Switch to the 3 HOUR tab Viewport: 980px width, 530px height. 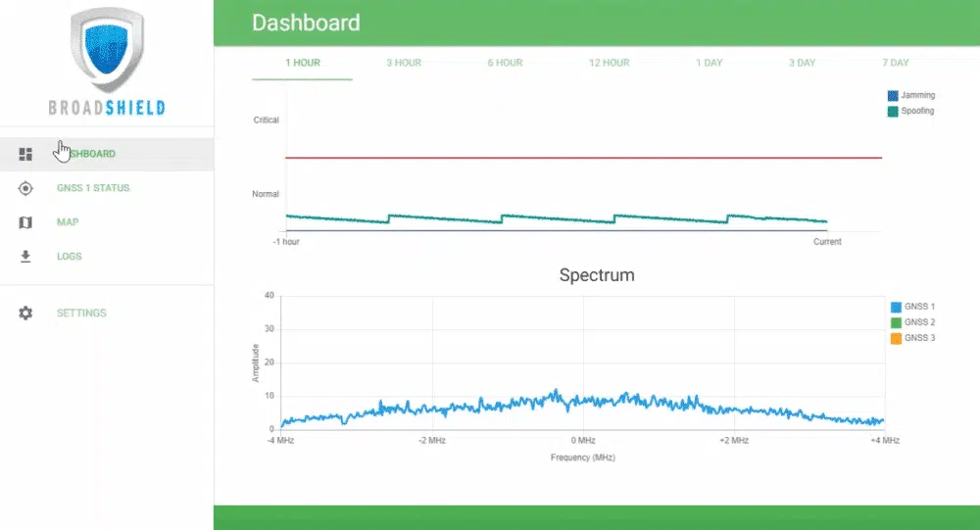point(403,63)
